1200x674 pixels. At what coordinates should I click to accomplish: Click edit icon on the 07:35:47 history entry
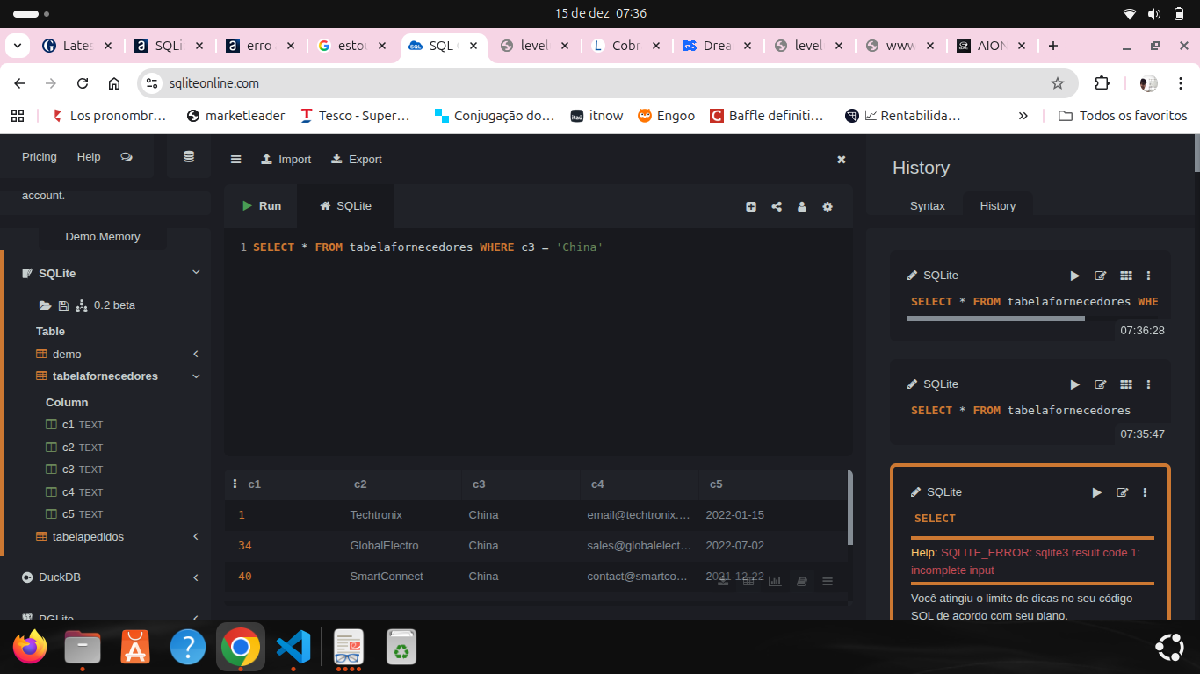pyautogui.click(x=1100, y=384)
